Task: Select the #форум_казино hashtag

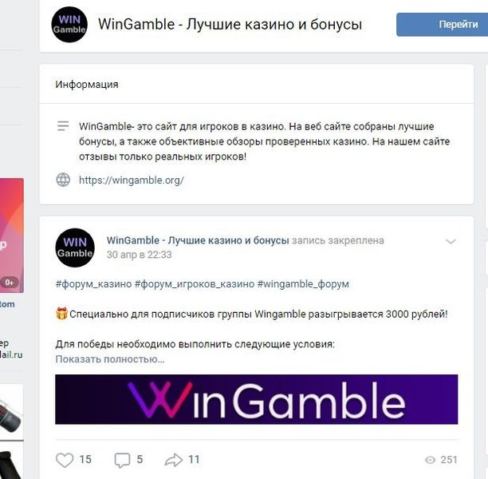Action: (x=93, y=284)
